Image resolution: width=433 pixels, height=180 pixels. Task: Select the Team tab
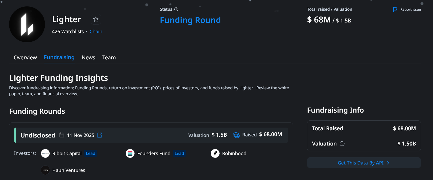tap(109, 57)
